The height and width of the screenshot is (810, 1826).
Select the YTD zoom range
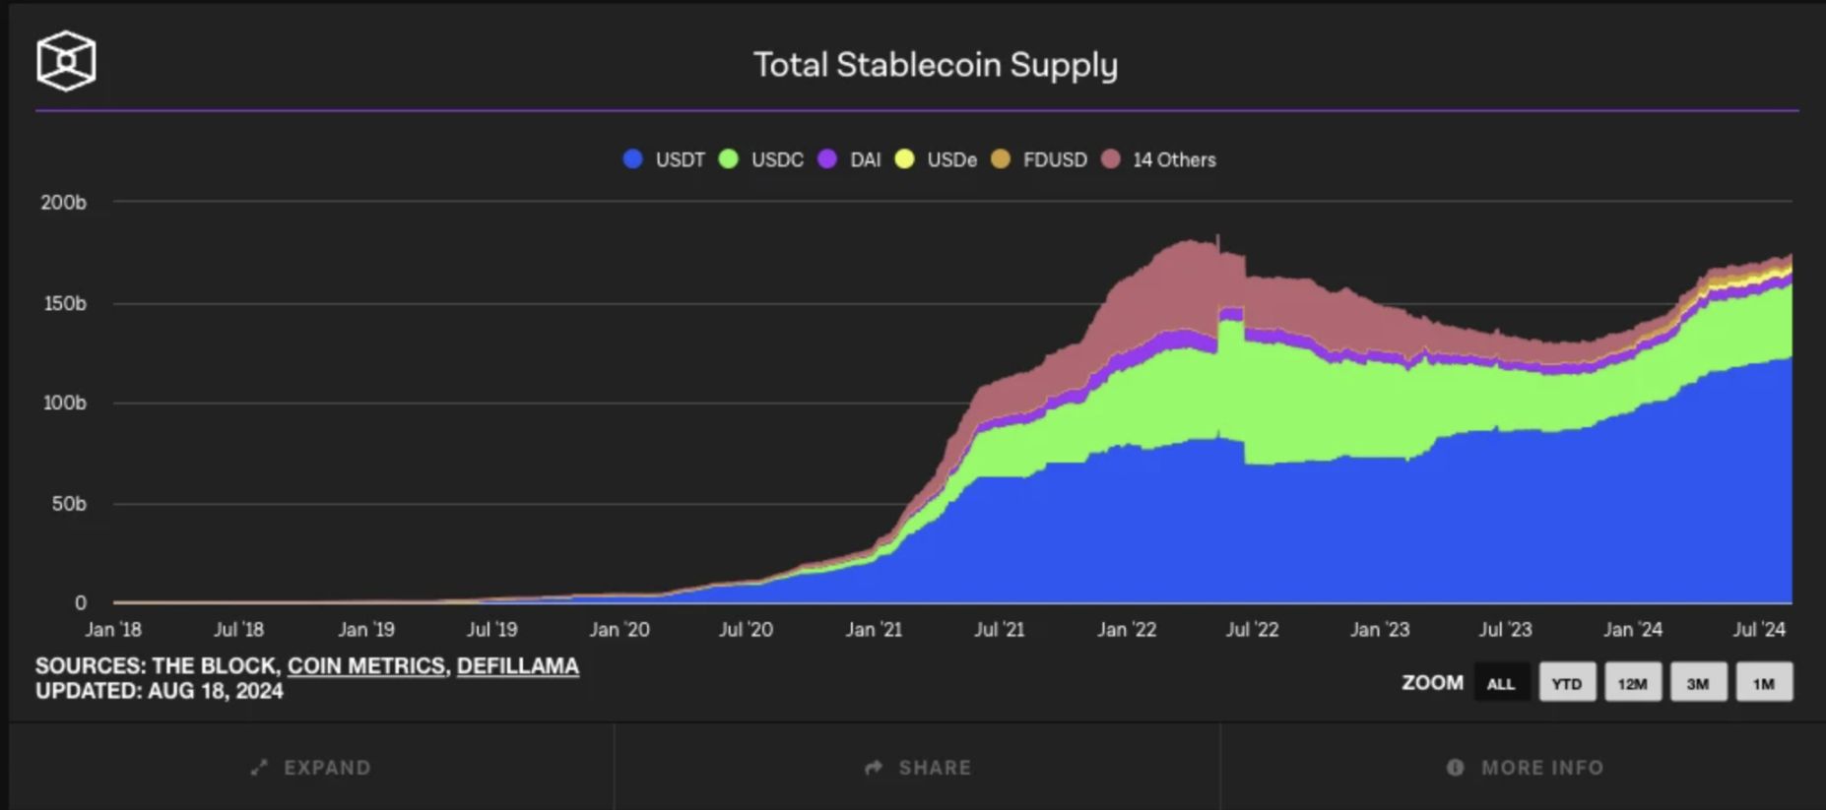1567,682
